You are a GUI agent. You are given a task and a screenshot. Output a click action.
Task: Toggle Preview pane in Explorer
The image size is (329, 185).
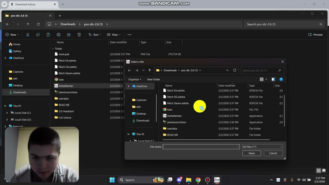click(315, 35)
